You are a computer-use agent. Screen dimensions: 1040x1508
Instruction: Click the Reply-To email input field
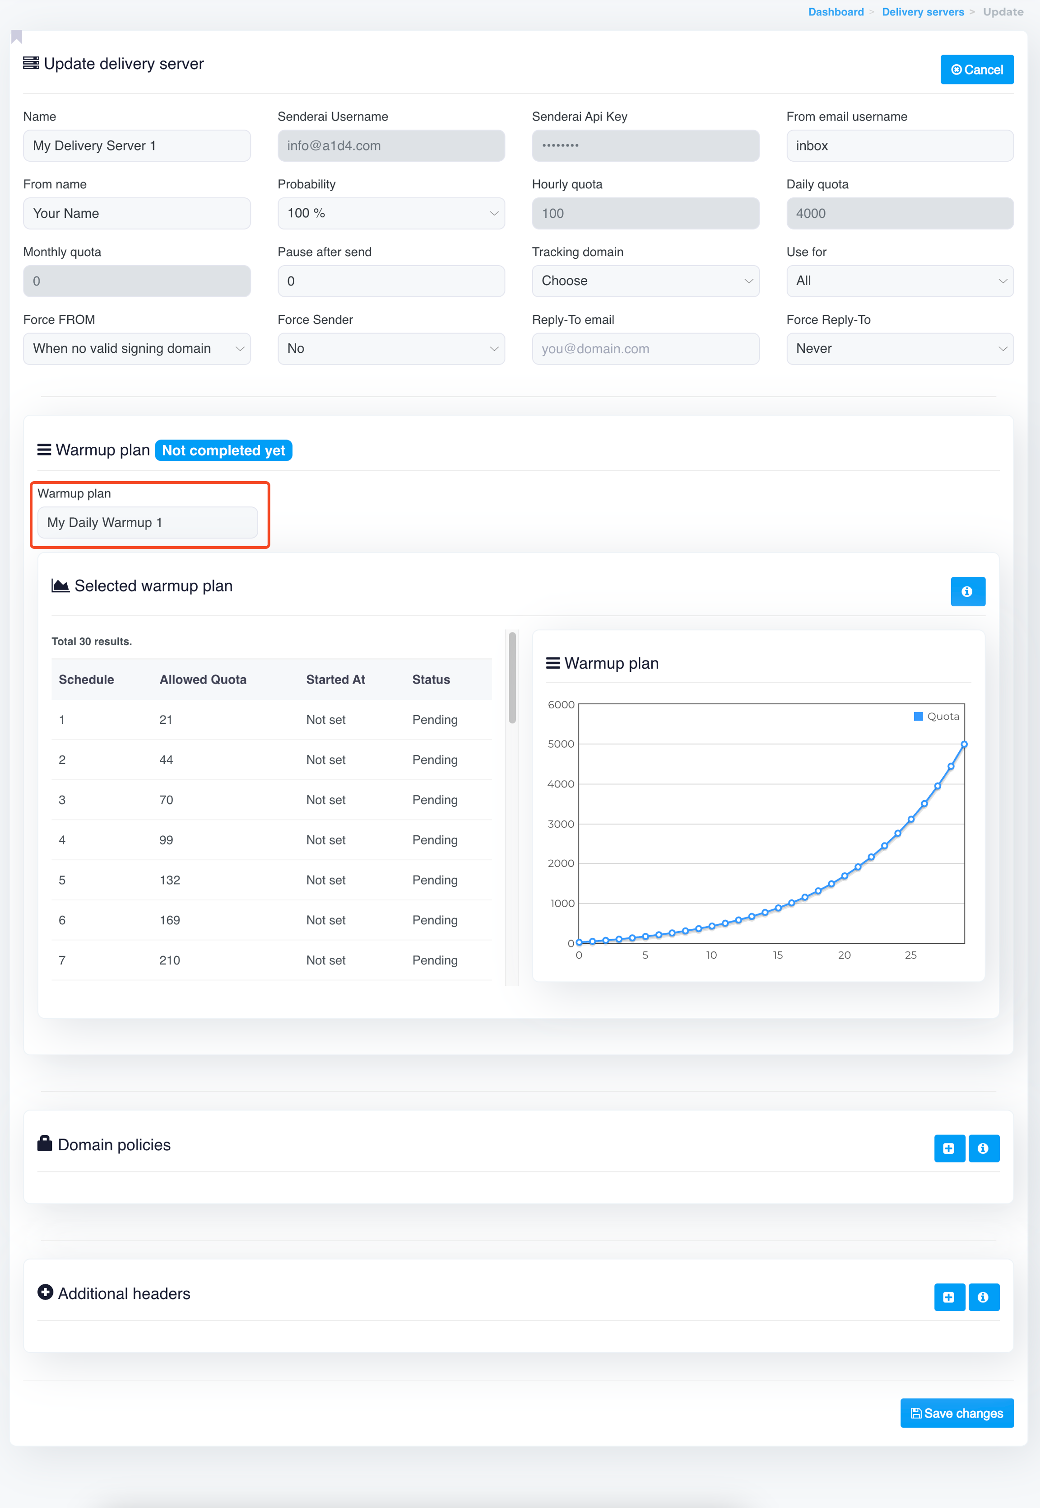(x=645, y=349)
